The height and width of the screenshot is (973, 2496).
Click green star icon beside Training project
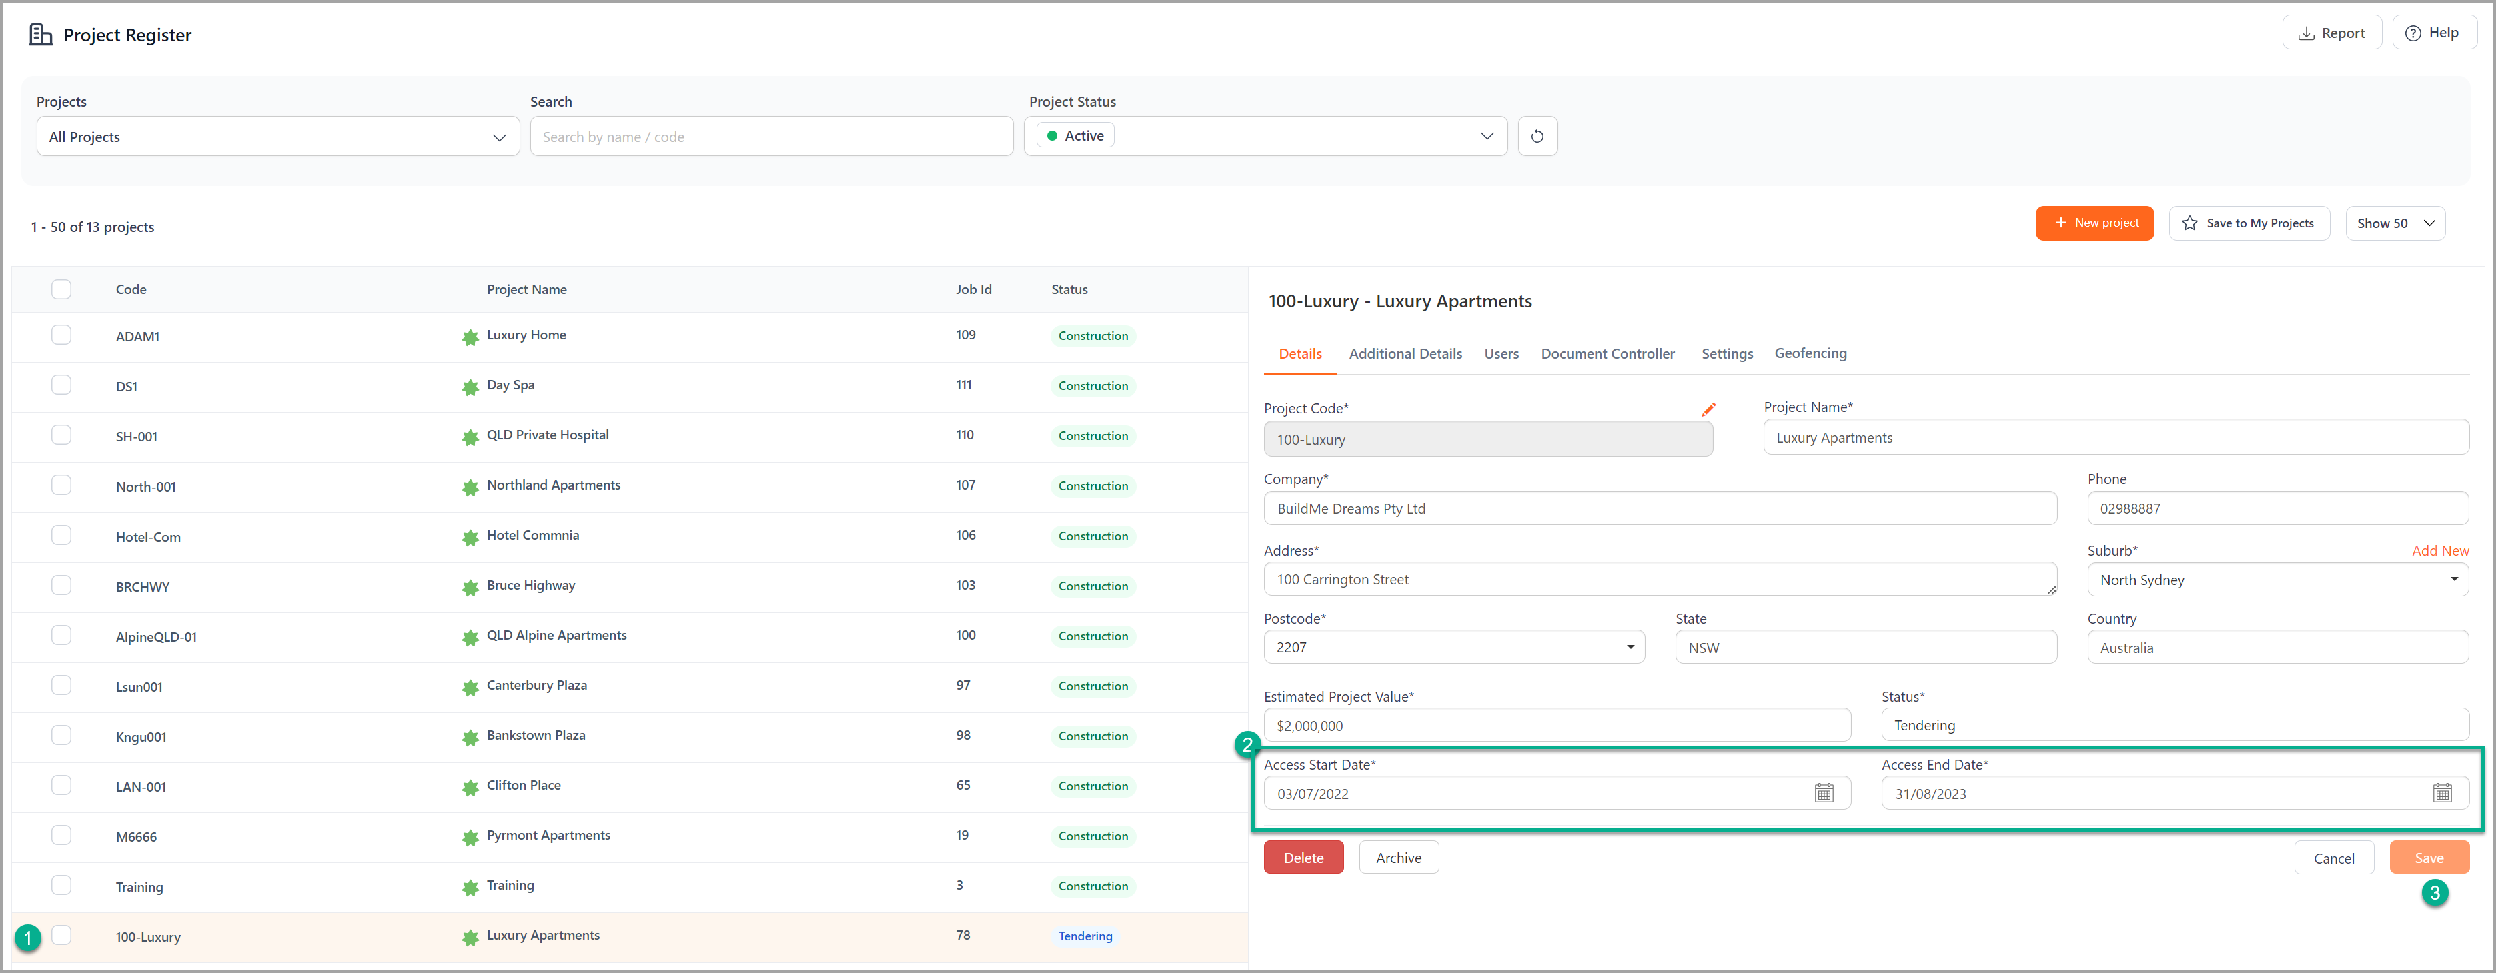tap(470, 888)
